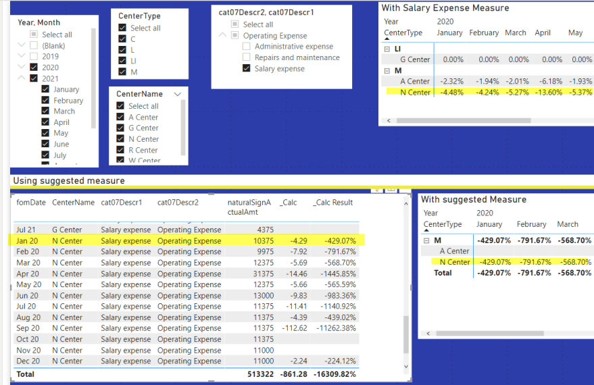Collapse the M row group in top matrix

click(x=387, y=71)
